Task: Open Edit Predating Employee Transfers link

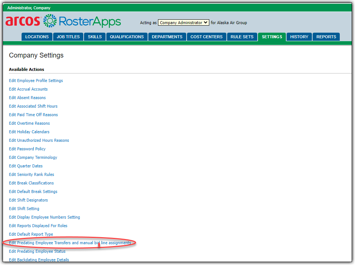Action: 70,243
